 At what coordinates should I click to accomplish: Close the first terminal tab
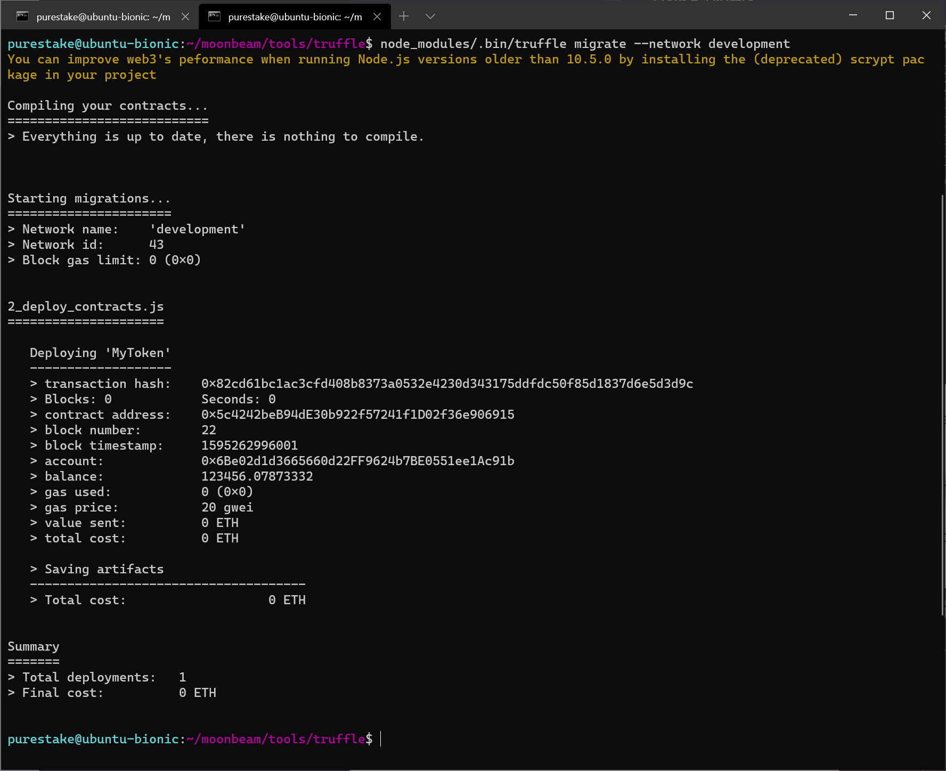[185, 17]
